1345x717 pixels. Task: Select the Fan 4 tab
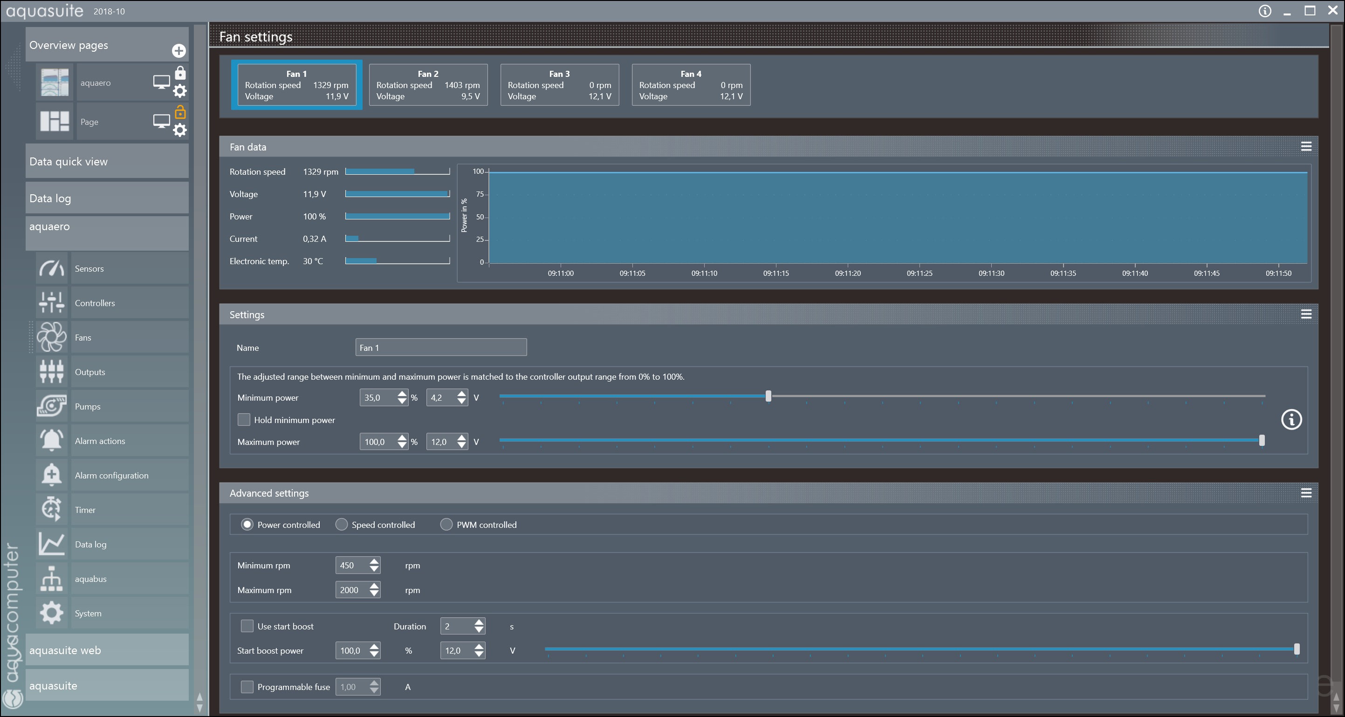[691, 84]
